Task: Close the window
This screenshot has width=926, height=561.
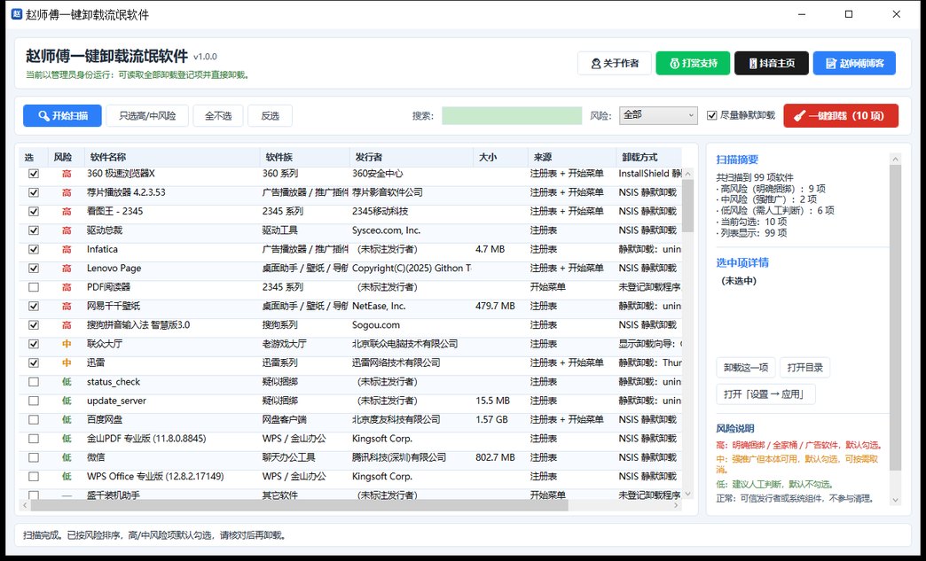Action: pyautogui.click(x=897, y=14)
